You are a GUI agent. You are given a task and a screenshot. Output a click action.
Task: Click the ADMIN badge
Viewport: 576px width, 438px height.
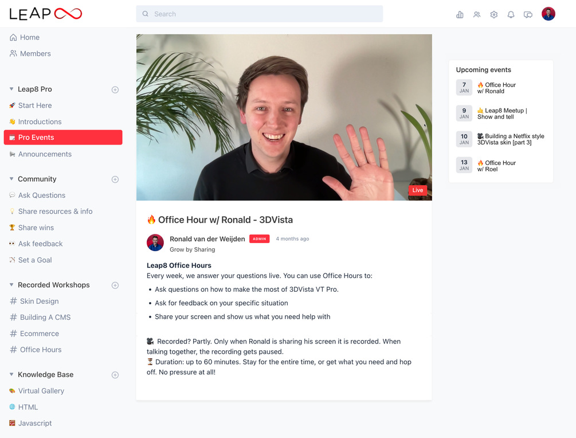(x=260, y=239)
